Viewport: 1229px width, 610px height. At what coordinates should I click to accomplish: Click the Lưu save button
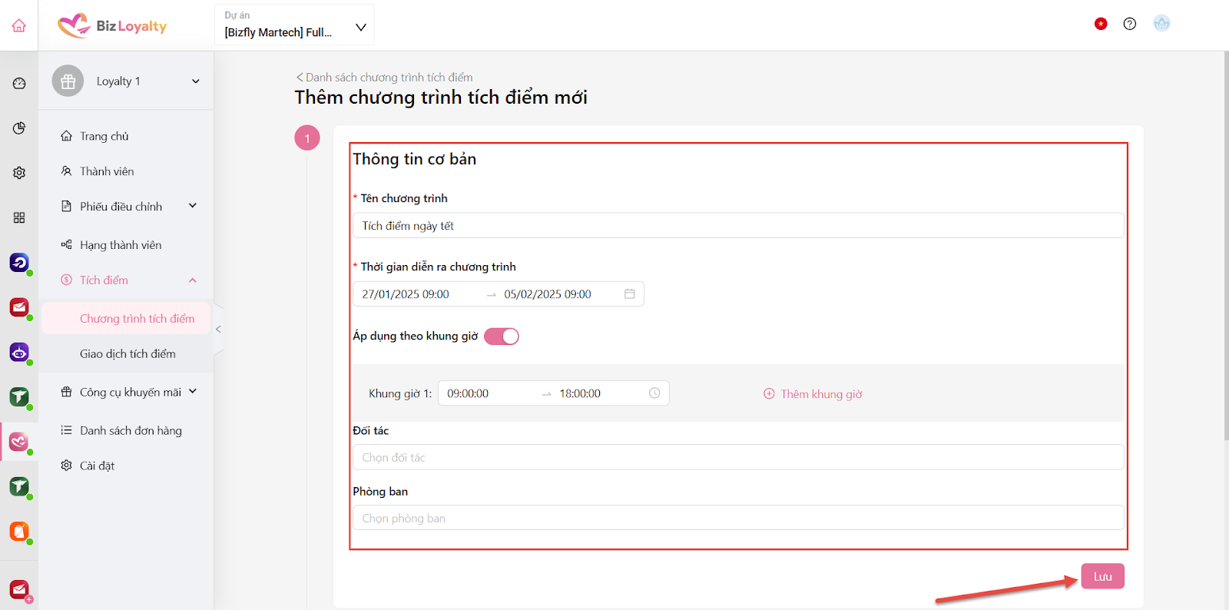pyautogui.click(x=1102, y=576)
